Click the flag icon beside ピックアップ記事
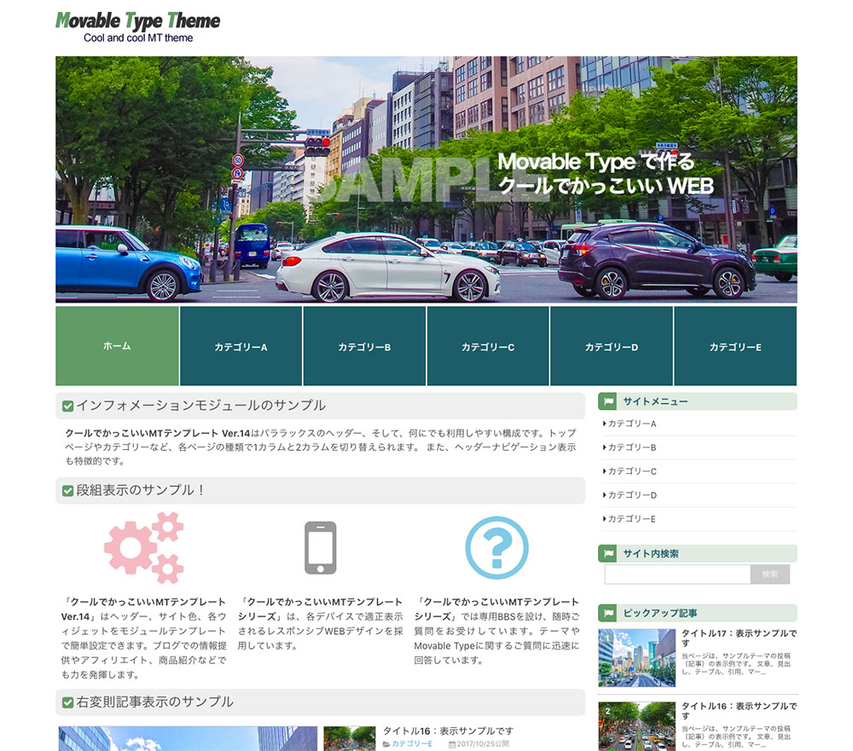The image size is (853, 751). pyautogui.click(x=609, y=614)
